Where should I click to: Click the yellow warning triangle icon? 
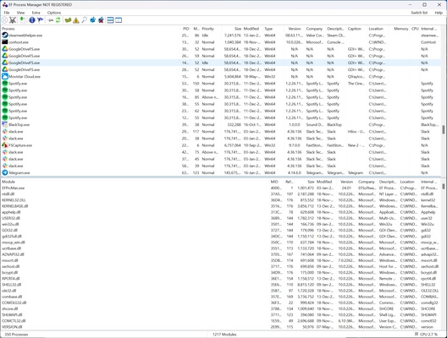point(76,20)
